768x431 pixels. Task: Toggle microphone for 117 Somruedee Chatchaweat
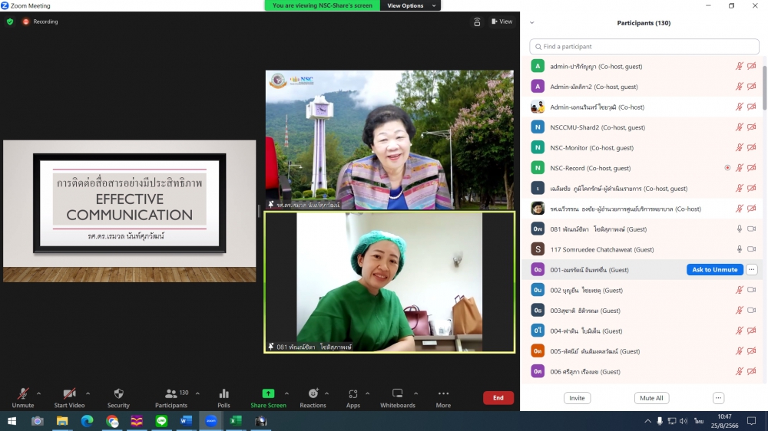[x=740, y=249]
